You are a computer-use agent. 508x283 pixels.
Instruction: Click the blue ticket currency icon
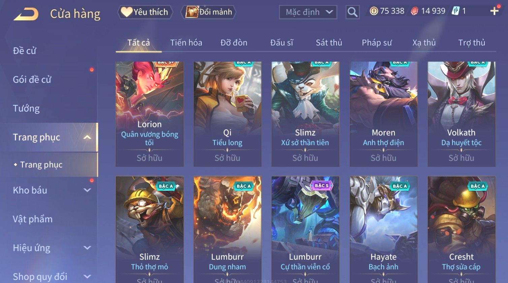(455, 11)
